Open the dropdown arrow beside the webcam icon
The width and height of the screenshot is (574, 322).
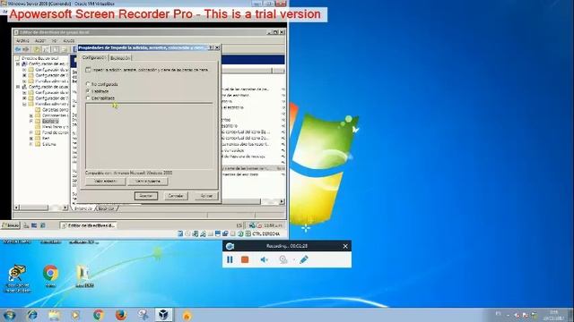coord(293,260)
